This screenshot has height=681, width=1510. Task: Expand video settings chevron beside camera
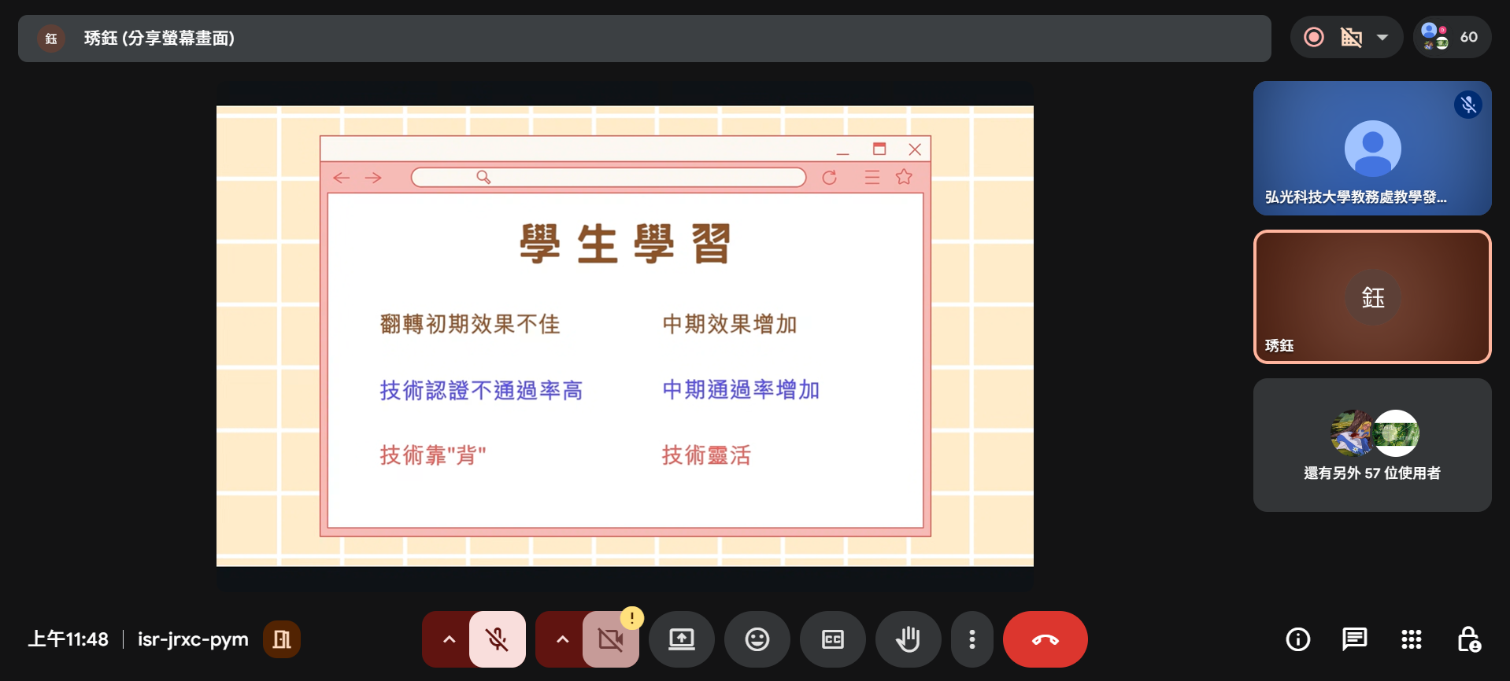coord(562,639)
